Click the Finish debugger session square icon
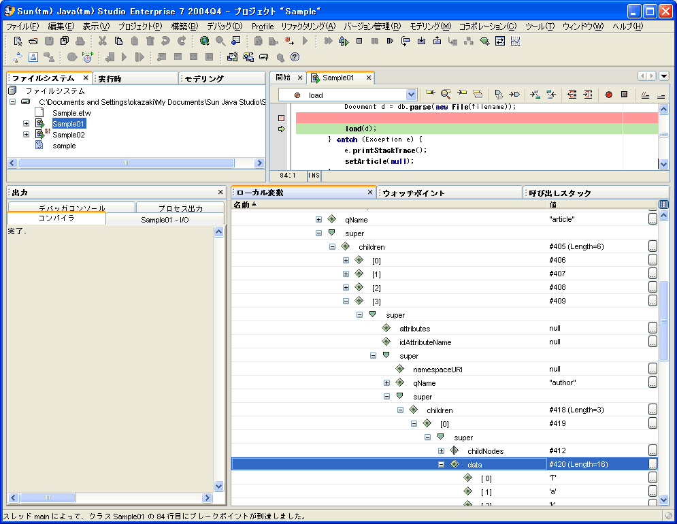Image resolution: width=677 pixels, height=524 pixels. 359,41
